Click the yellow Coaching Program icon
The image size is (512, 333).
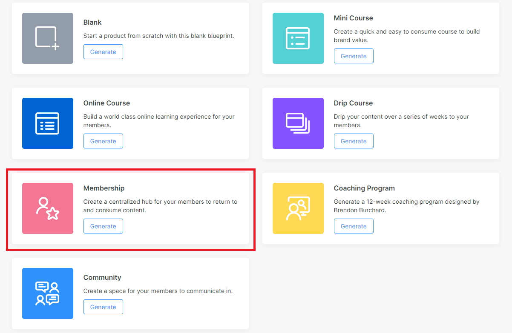[298, 208]
